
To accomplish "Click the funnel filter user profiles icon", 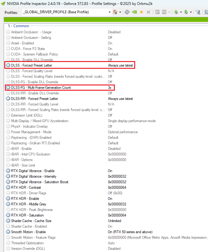I will point(198,12).
